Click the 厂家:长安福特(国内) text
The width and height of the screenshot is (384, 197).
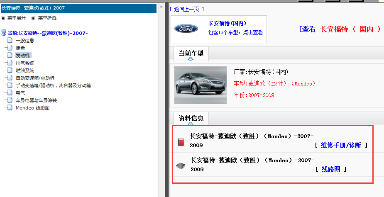(261, 72)
